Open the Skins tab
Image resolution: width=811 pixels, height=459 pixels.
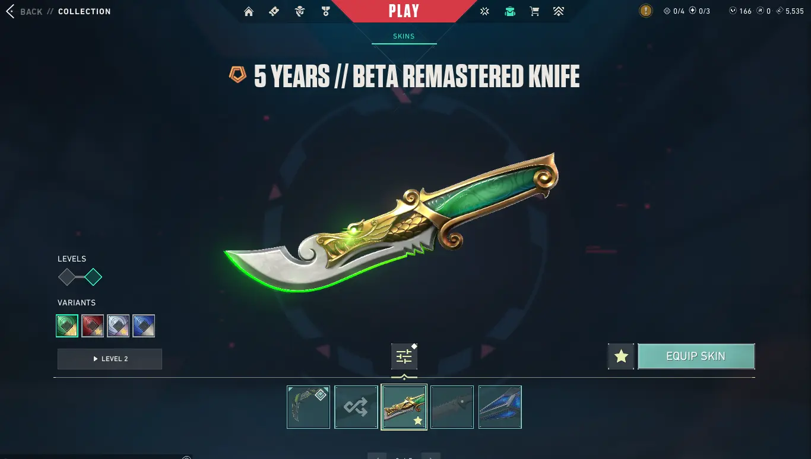(404, 37)
